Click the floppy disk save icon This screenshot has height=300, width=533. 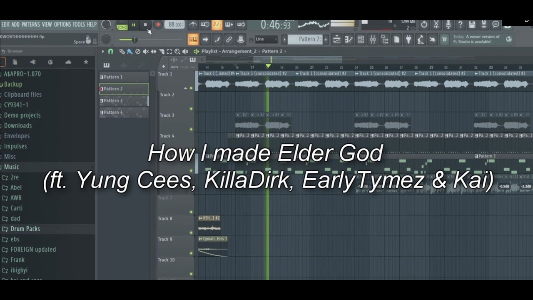[x=472, y=25]
